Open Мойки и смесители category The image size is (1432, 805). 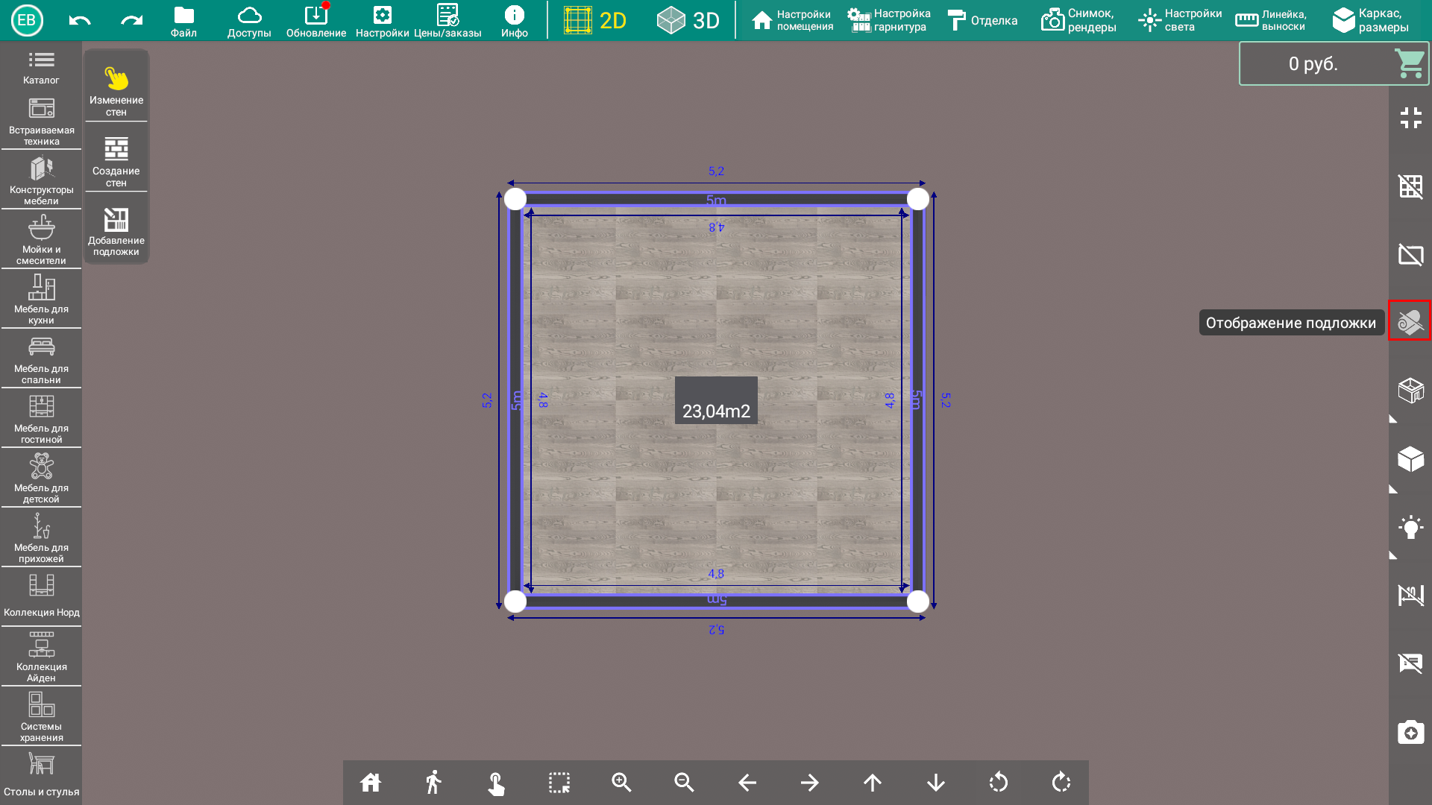pos(41,240)
